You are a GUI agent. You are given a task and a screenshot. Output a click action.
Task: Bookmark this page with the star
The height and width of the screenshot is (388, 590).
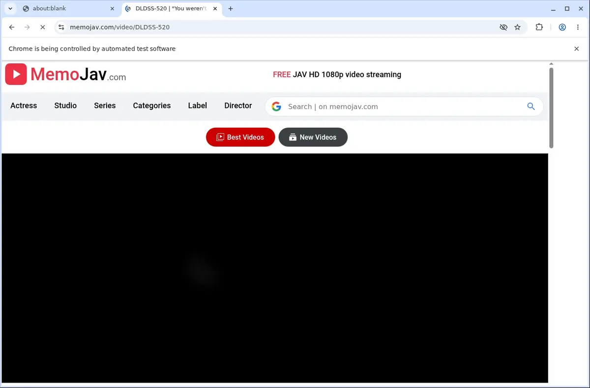517,27
